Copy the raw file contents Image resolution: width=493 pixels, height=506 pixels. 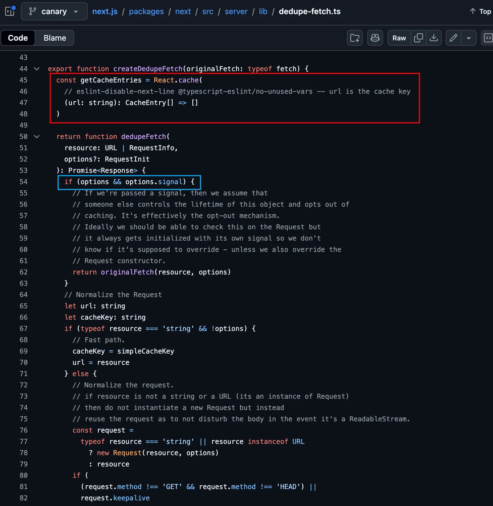419,38
